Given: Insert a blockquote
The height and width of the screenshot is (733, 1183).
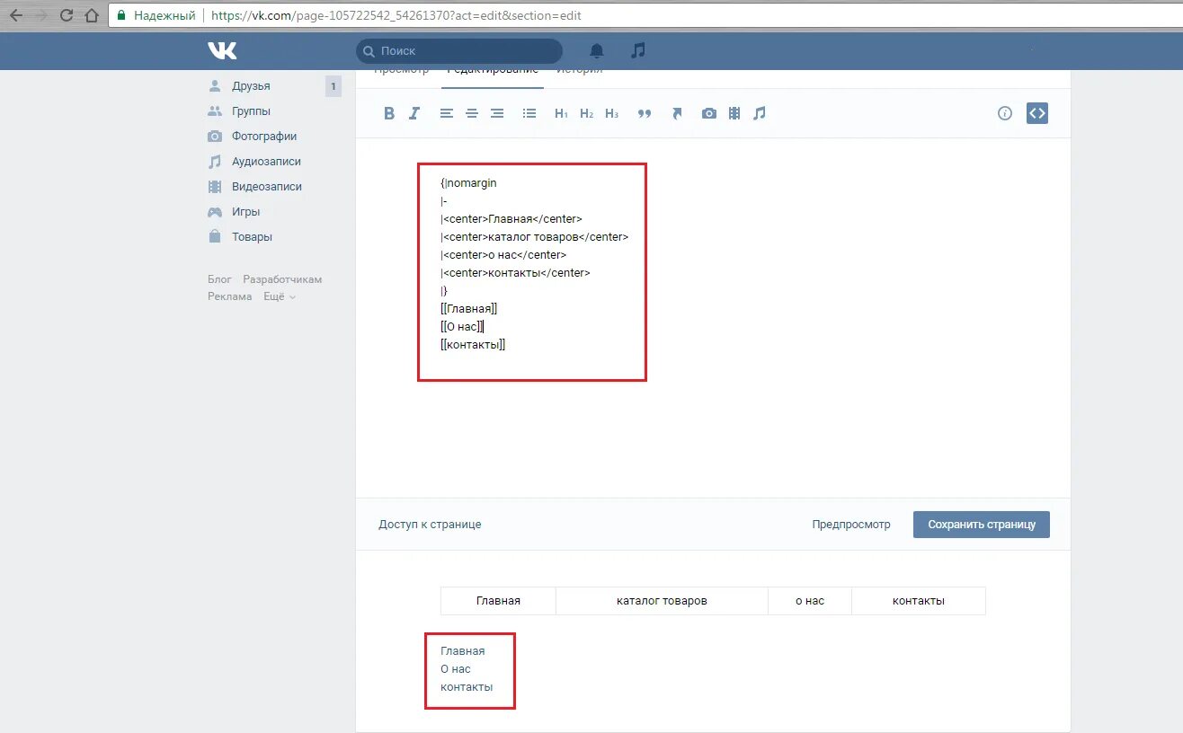Looking at the screenshot, I should click(644, 114).
